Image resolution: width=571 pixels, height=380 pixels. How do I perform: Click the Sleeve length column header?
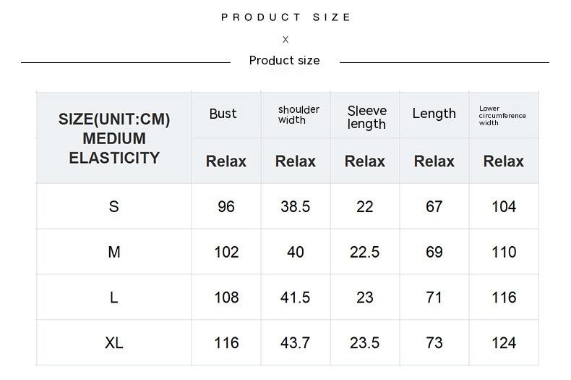366,117
